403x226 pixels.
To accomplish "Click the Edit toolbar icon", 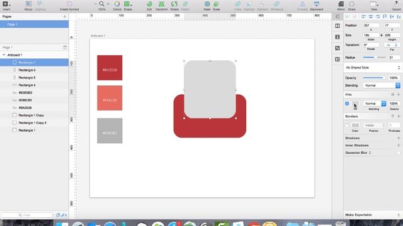I will click(149, 4).
